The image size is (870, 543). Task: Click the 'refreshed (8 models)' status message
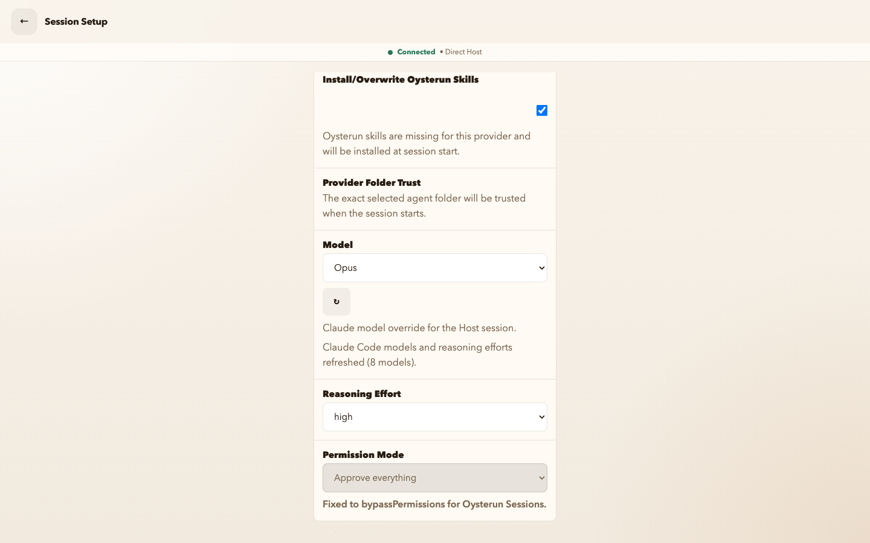[417, 355]
